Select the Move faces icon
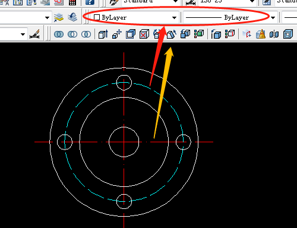The height and width of the screenshot is (228, 297). click(117, 34)
